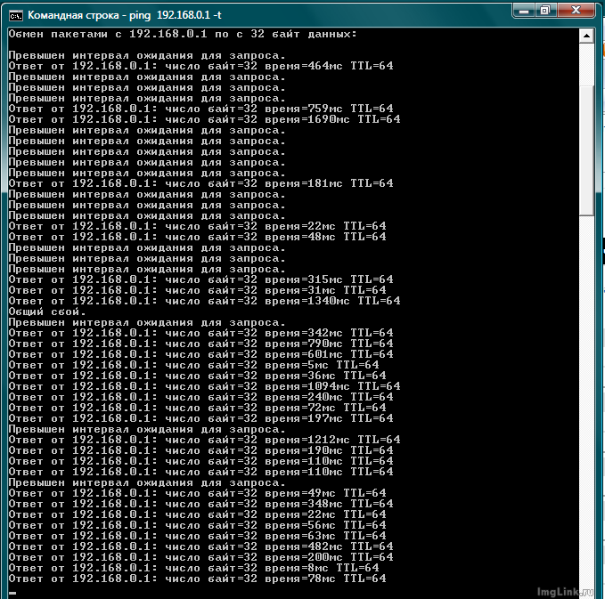This screenshot has height=599, width=605.
Task: Click the reply line with время=31мс
Action: (198, 290)
